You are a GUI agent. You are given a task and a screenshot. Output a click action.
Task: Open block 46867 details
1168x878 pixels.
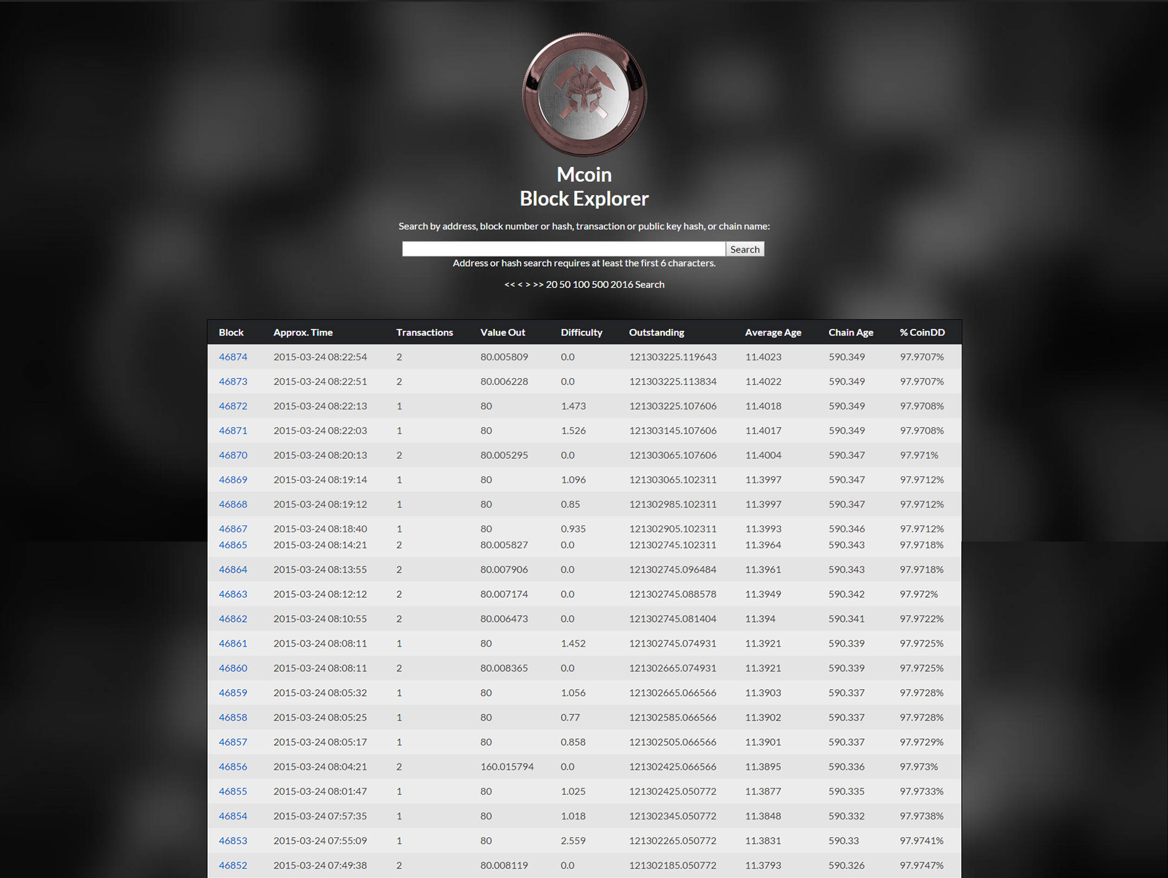[x=233, y=529]
